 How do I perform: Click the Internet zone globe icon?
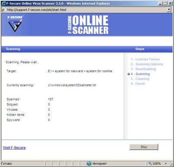[89, 164]
